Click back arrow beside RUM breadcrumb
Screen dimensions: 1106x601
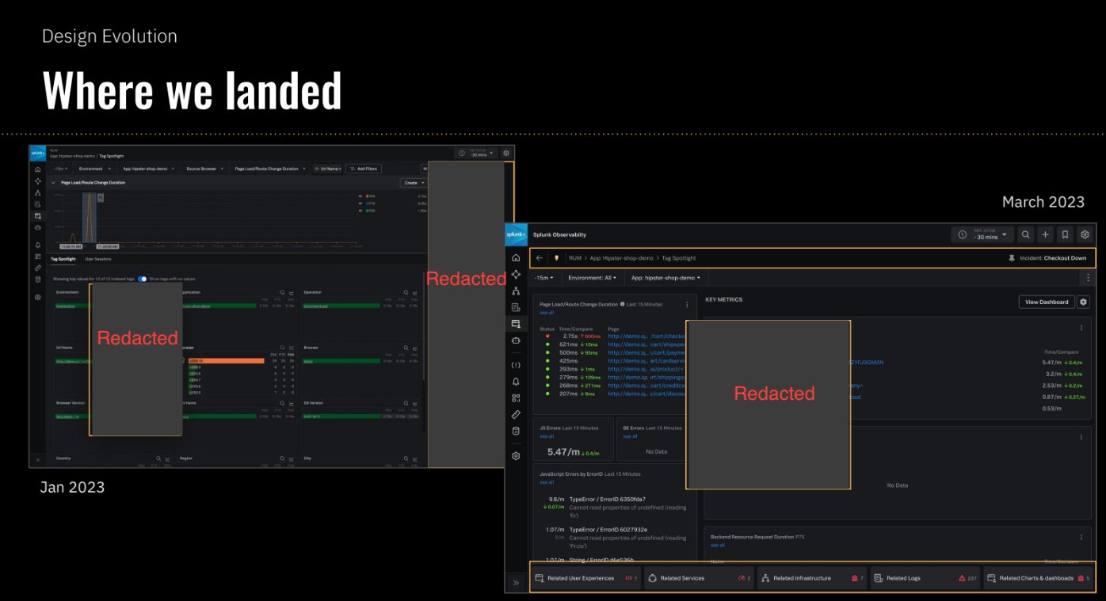[540, 258]
